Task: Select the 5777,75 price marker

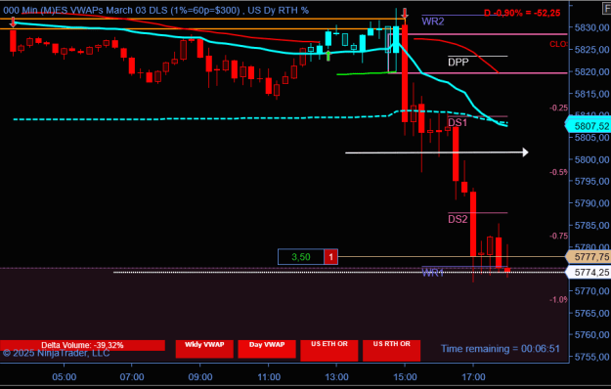Action: [588, 257]
